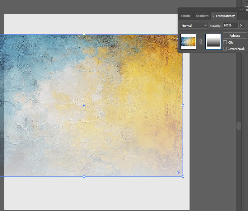The height and width of the screenshot is (211, 248).
Task: Enable the Invert Mask checkbox
Action: 225,49
